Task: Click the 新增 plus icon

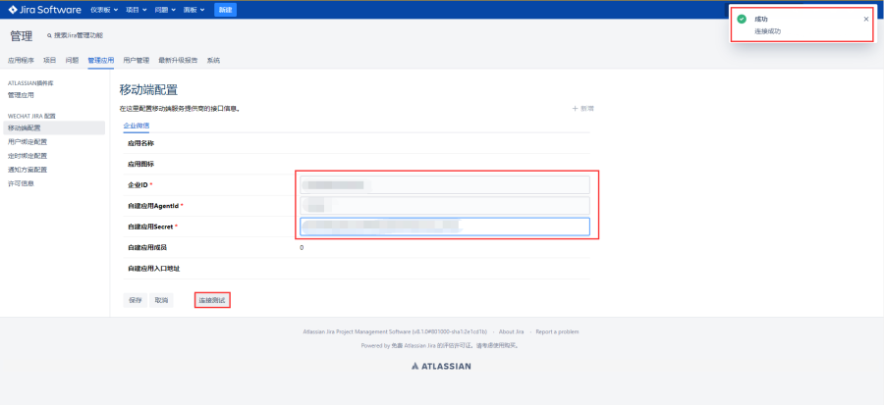Action: (575, 108)
